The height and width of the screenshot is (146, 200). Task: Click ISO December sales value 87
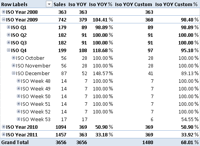tap(64, 74)
